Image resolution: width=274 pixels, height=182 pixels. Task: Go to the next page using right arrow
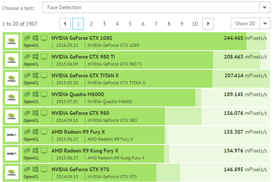pos(208,24)
